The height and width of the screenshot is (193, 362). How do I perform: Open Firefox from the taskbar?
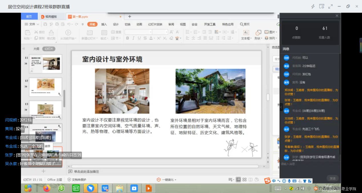47,188
